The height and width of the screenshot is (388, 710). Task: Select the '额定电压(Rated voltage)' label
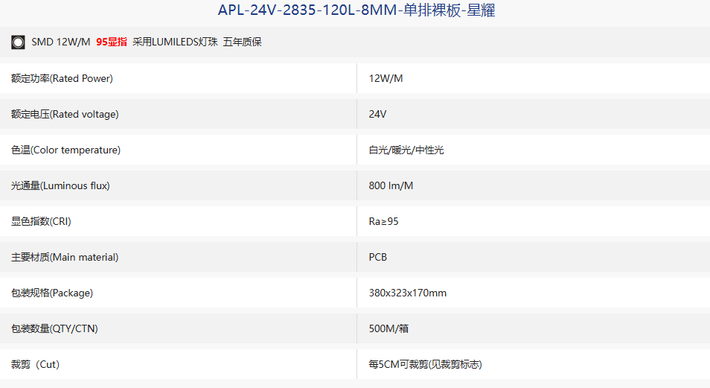65,114
